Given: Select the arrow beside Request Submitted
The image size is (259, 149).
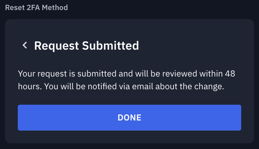Looking at the screenshot, I should click(24, 45).
